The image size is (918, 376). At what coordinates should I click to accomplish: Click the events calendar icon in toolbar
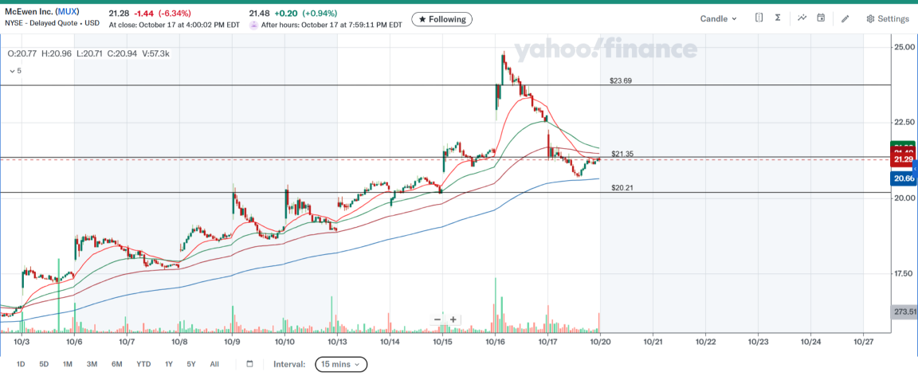[821, 18]
